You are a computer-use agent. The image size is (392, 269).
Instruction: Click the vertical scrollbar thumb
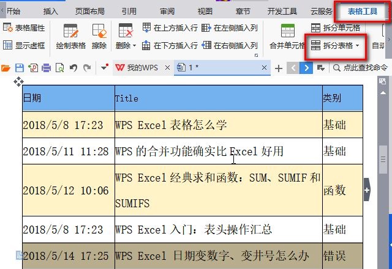(383, 159)
